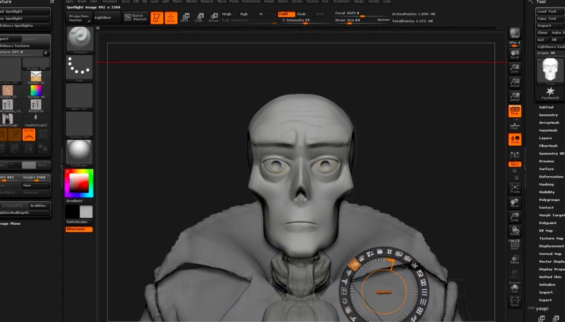Select the Texture 40 rainbow thumbnail
This screenshot has width=565, height=322.
(36, 90)
